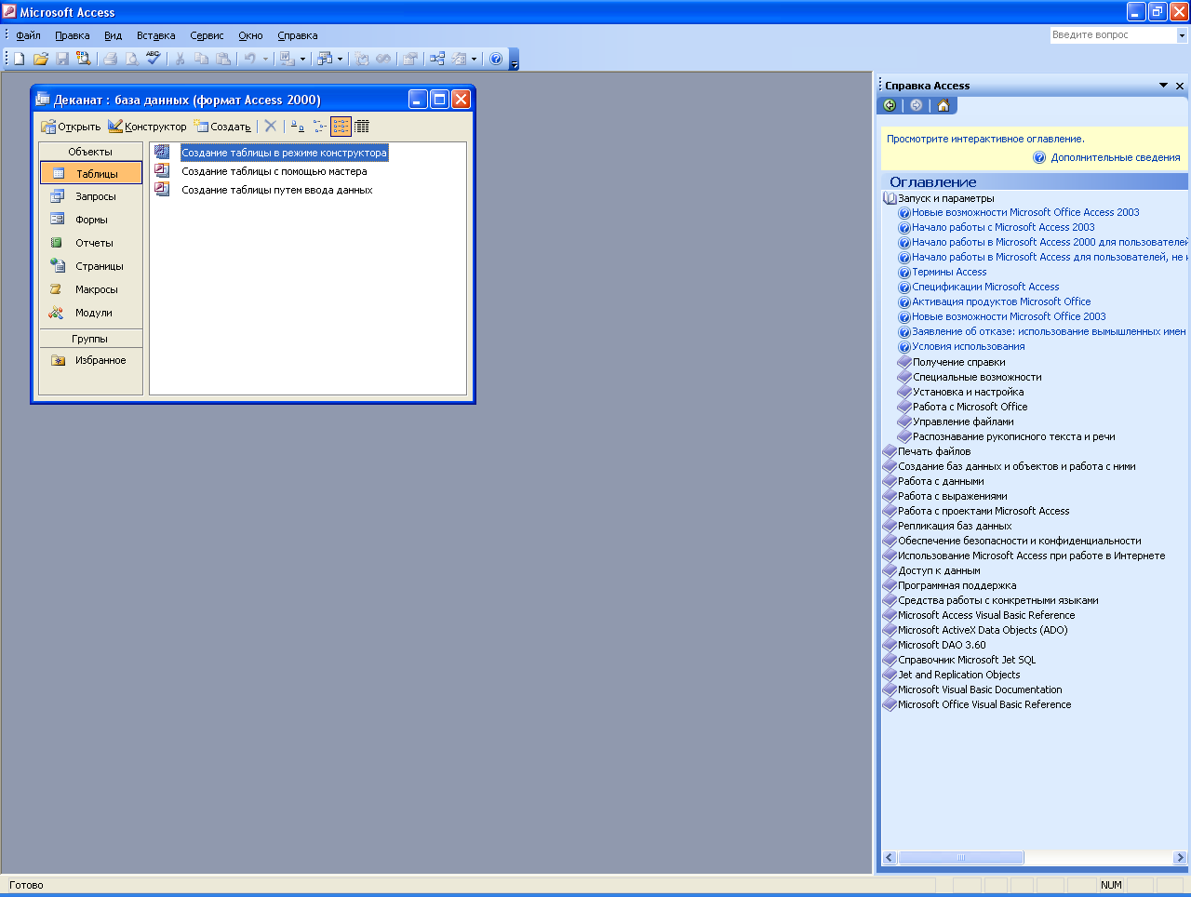Click the Print Preview toolbar icon
The height and width of the screenshot is (897, 1191).
pyautogui.click(x=132, y=59)
